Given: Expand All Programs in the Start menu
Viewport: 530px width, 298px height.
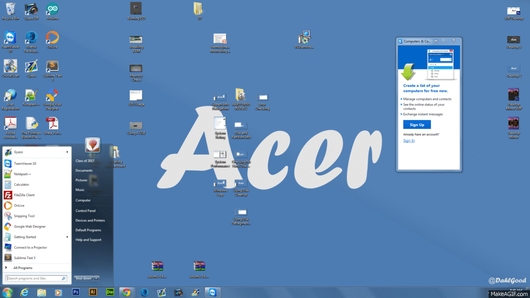Looking at the screenshot, I should tap(22, 268).
